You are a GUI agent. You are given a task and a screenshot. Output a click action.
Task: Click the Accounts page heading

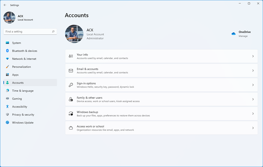coord(77,15)
